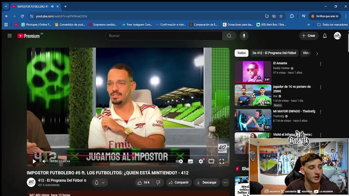
Task: Open Todos los marcadores folder
Action: point(332,24)
